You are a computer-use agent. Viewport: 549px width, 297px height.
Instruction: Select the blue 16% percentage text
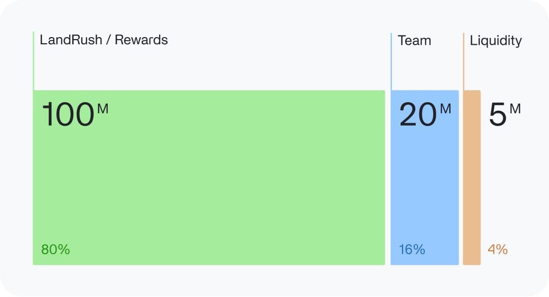tap(412, 250)
